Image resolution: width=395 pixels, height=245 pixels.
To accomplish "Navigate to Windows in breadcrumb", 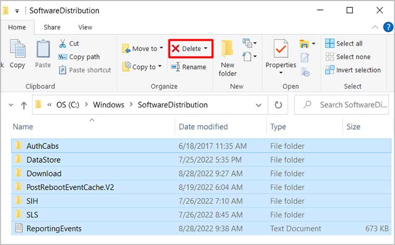I will (x=108, y=105).
